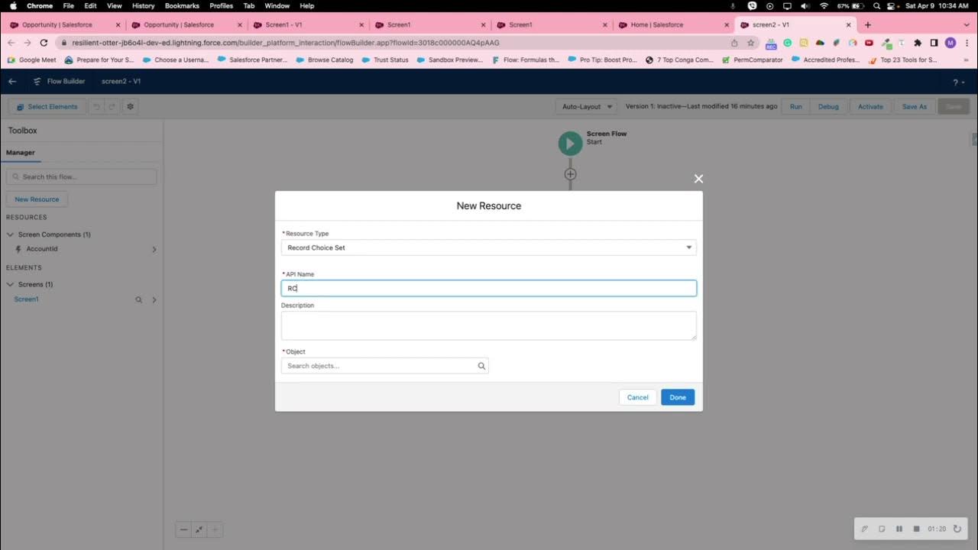Open the Bookmarks menu in menu bar
This screenshot has width=978, height=550.
click(182, 5)
